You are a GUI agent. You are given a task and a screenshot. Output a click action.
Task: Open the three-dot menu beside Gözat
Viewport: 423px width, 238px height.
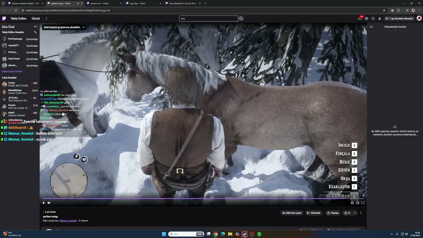46,19
